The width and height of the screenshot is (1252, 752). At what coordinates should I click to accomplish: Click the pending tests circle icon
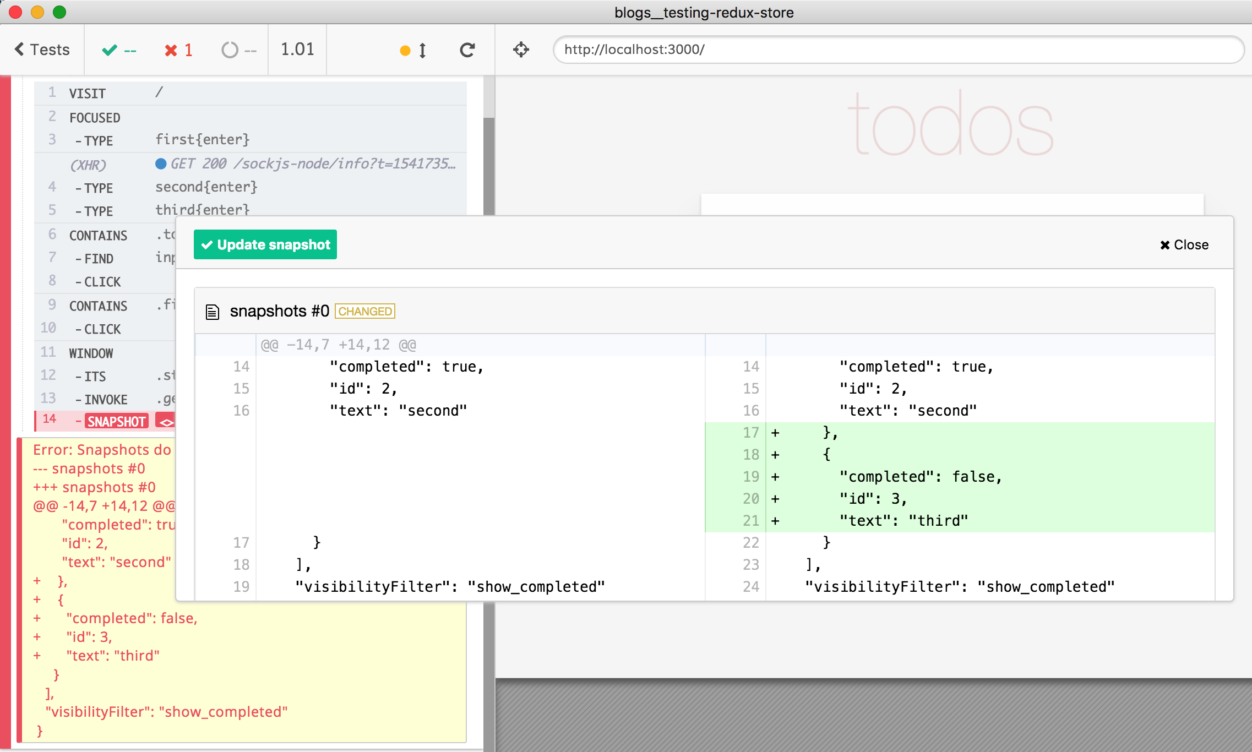[230, 51]
